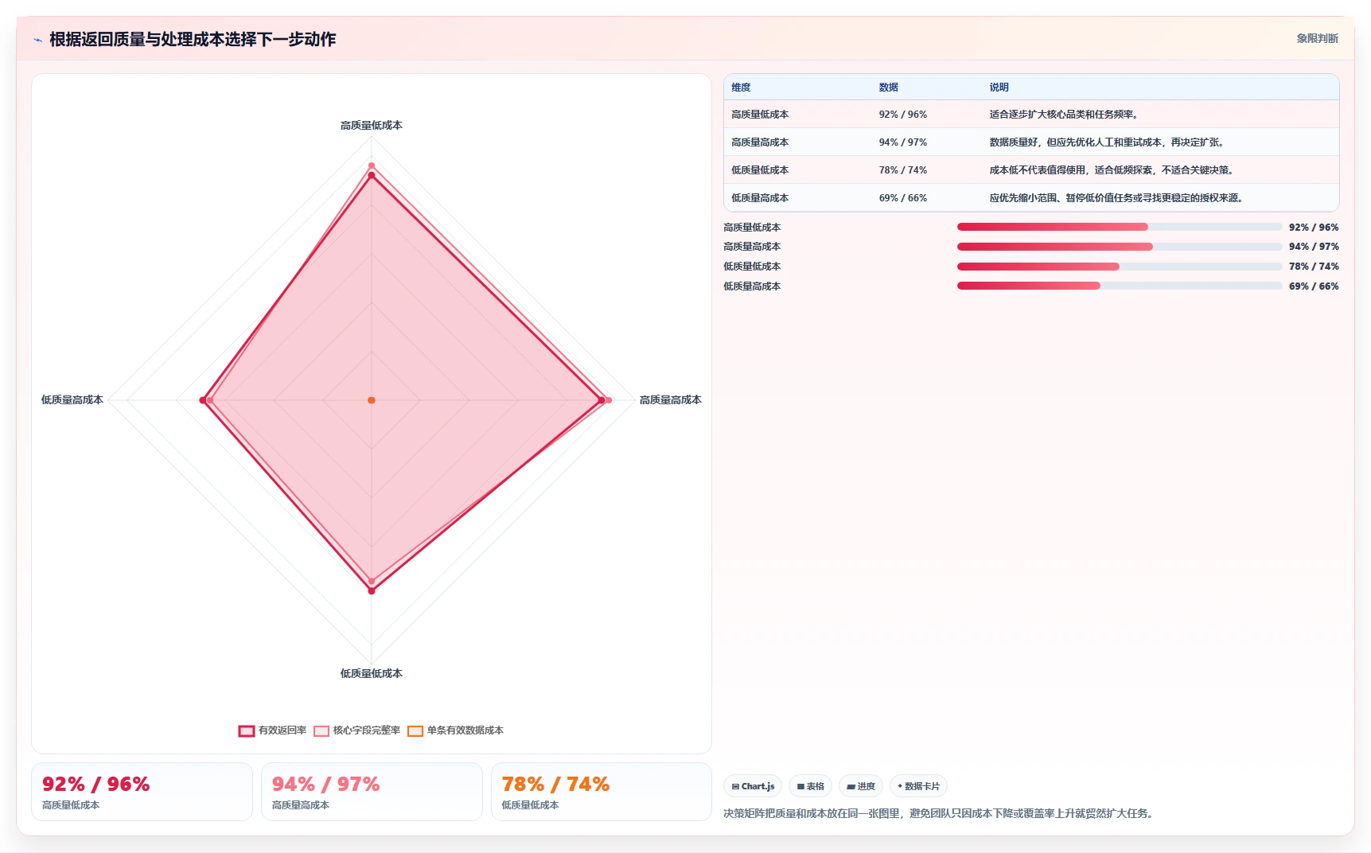This screenshot has height=853, width=1371.
Task: Click the 92% / 96% value beside the progress bar
Action: tap(1314, 228)
